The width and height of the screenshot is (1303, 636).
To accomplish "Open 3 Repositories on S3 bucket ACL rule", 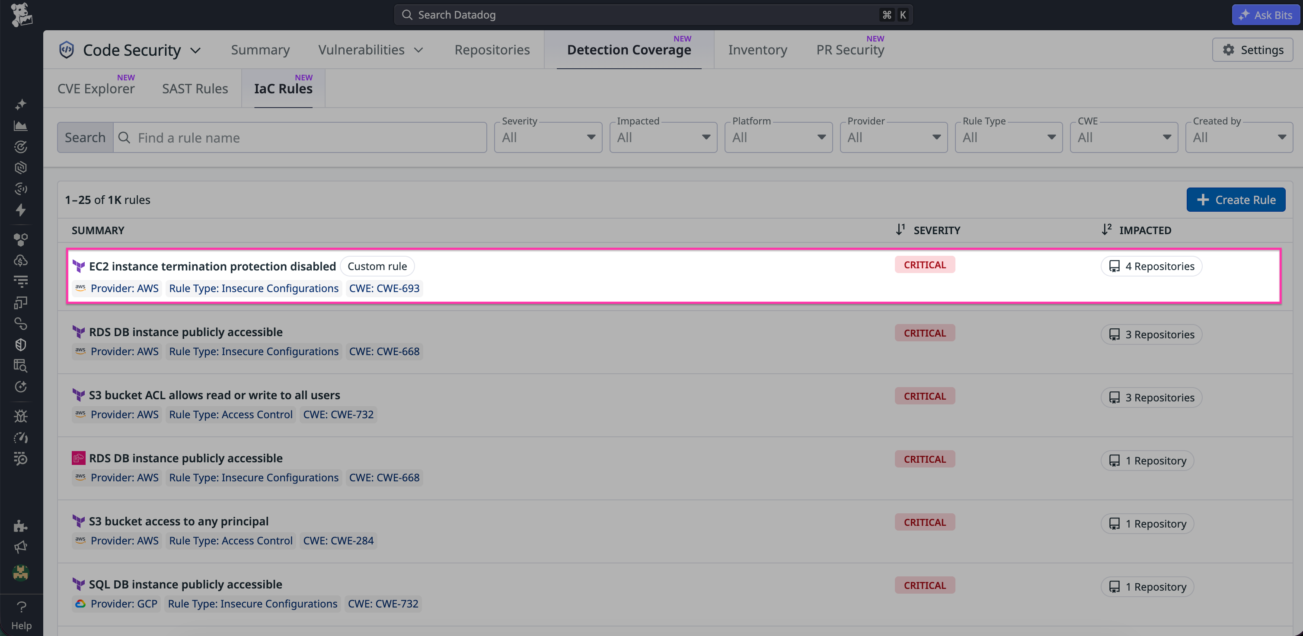I will pyautogui.click(x=1151, y=397).
